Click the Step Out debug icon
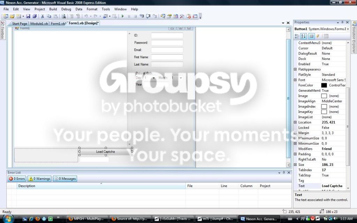Image resolution: width=357 pixels, height=223 pixels. click(155, 16)
